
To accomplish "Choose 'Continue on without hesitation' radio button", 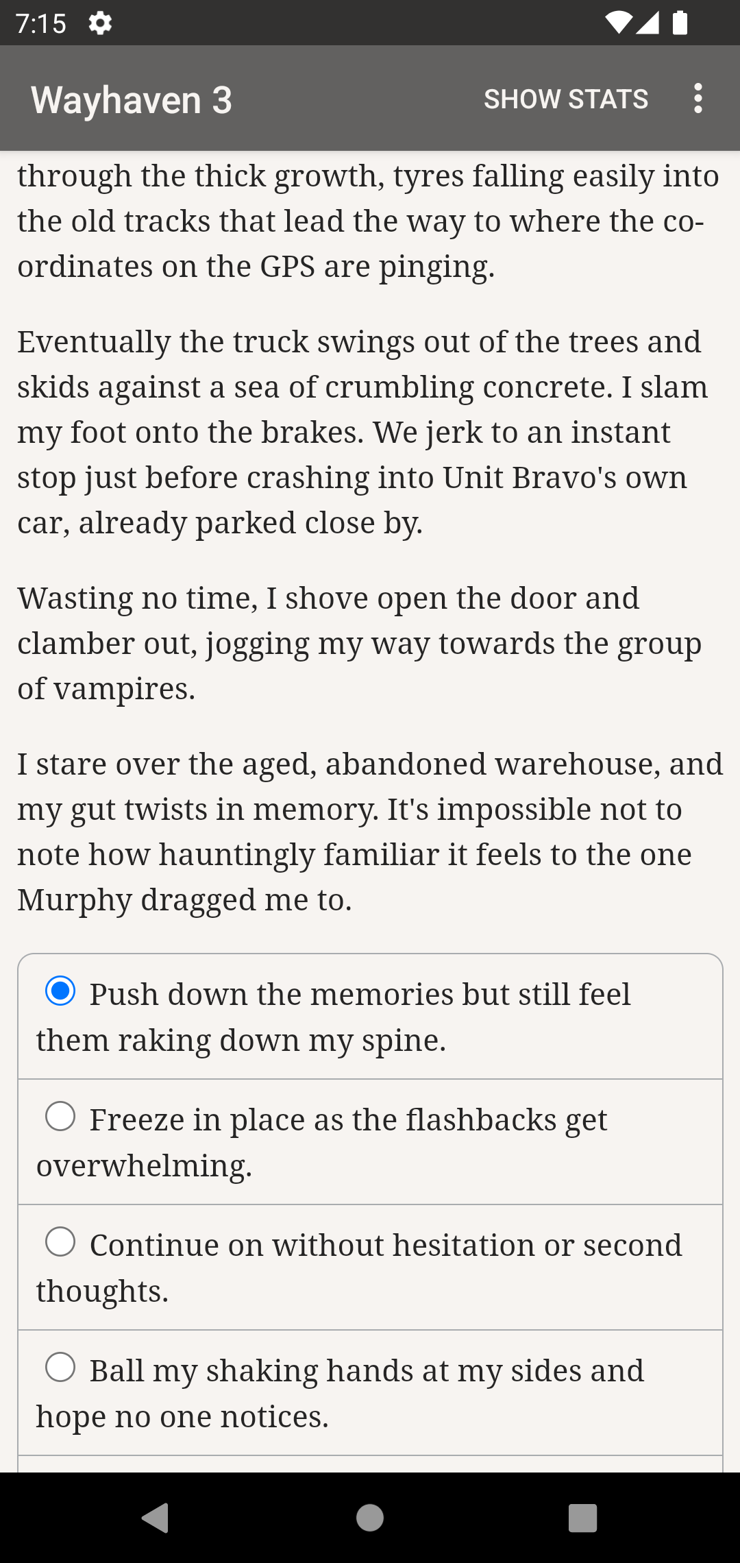I will click(60, 1242).
